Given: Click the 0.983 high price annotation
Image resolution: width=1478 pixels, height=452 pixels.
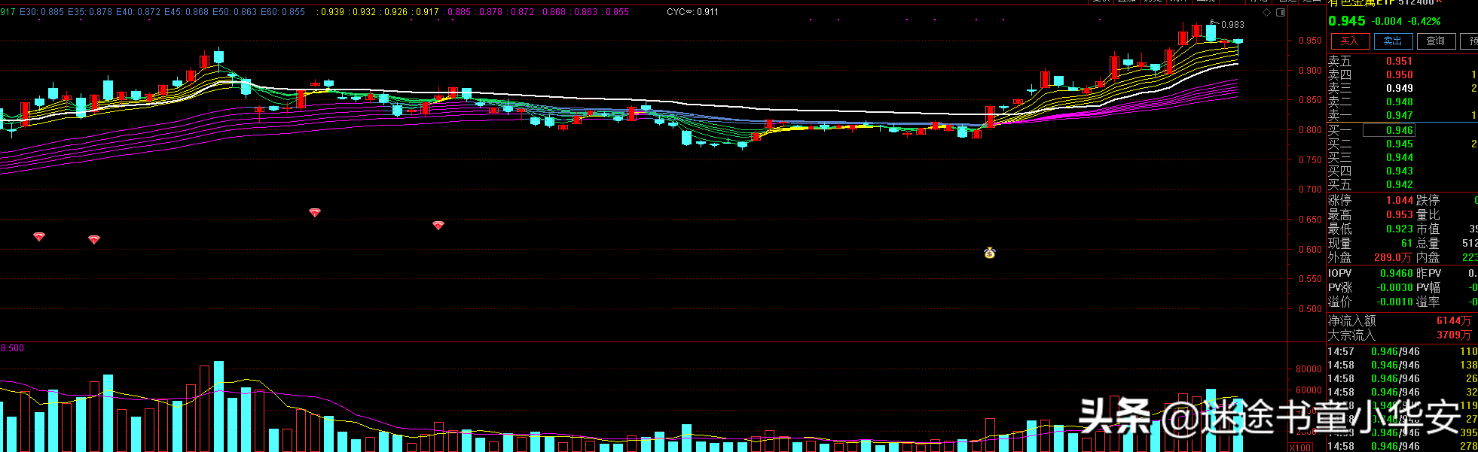Looking at the screenshot, I should click(x=1232, y=25).
